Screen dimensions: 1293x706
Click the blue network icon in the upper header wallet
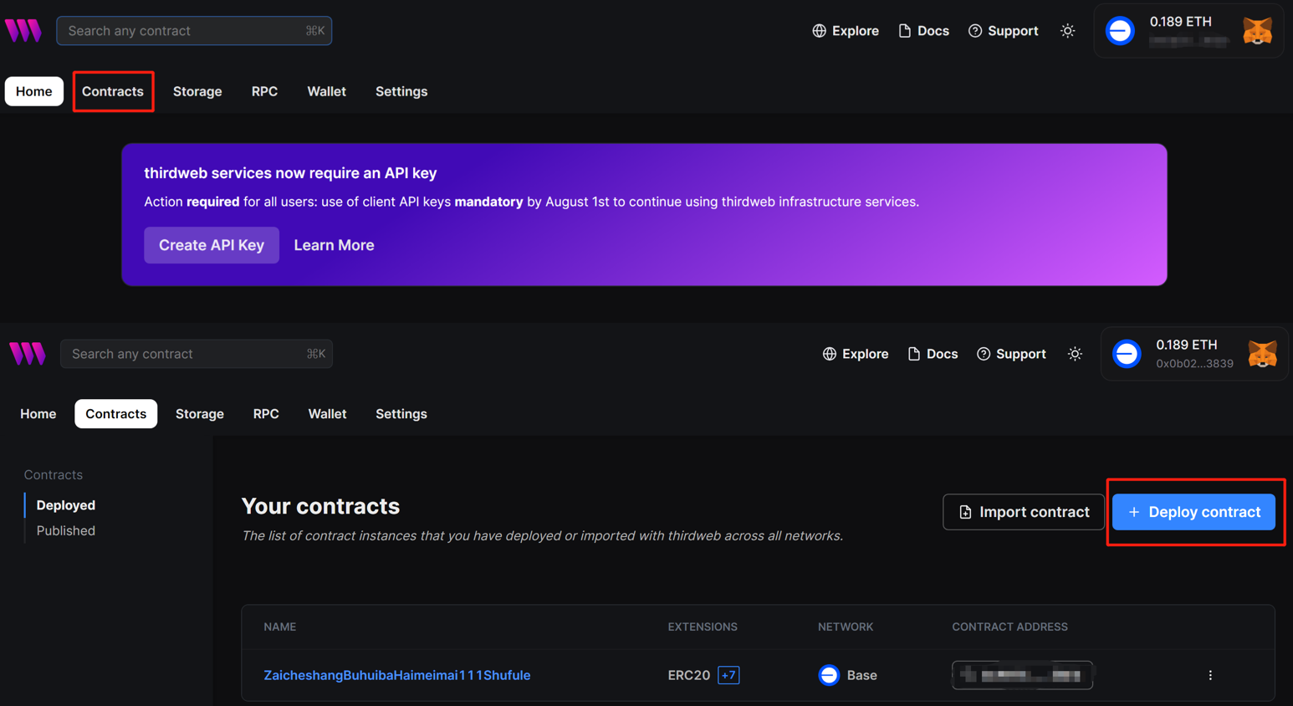tap(1120, 31)
